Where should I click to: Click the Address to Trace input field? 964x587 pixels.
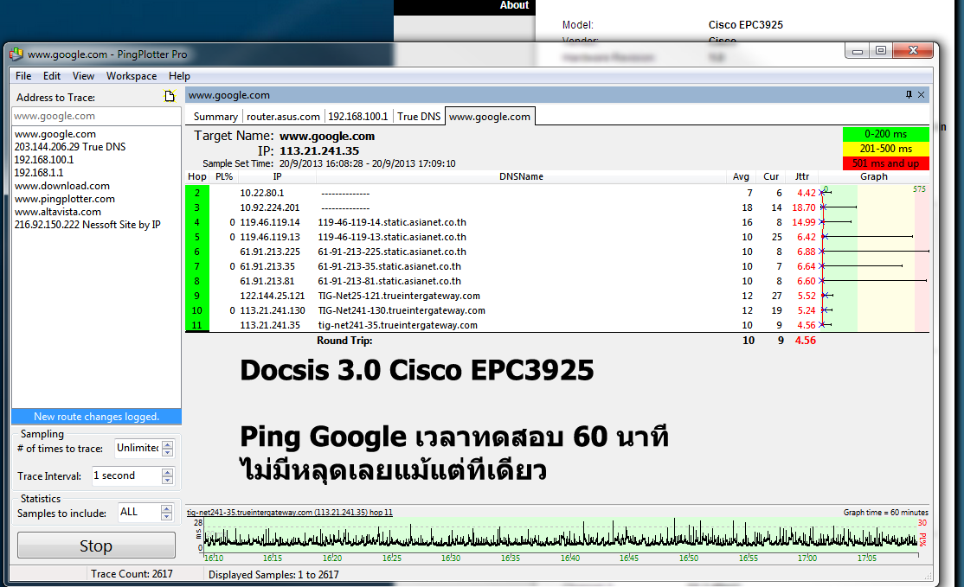(x=97, y=116)
